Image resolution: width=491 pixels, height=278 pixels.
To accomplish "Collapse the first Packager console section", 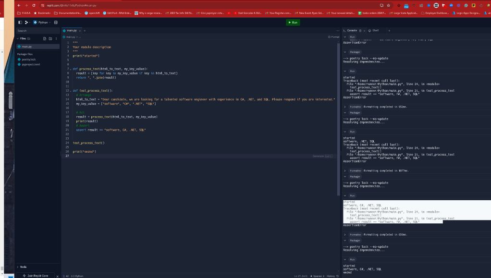I will 345,52.
